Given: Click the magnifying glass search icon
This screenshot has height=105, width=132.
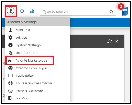Looking at the screenshot, I should (111, 12).
